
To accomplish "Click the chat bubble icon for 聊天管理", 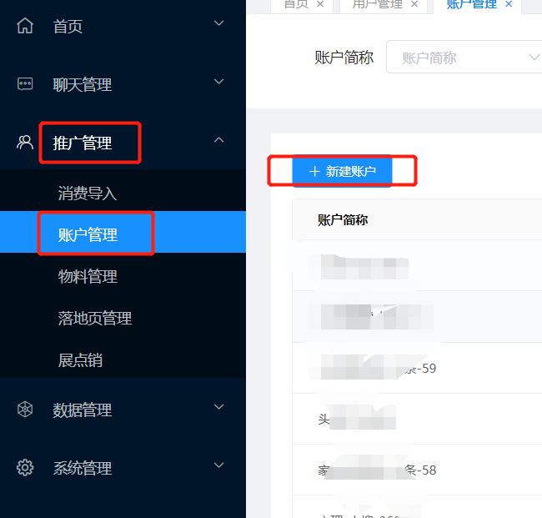I will tap(25, 83).
